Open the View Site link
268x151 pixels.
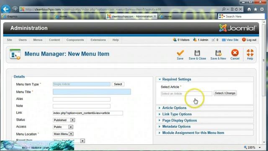[230, 40]
